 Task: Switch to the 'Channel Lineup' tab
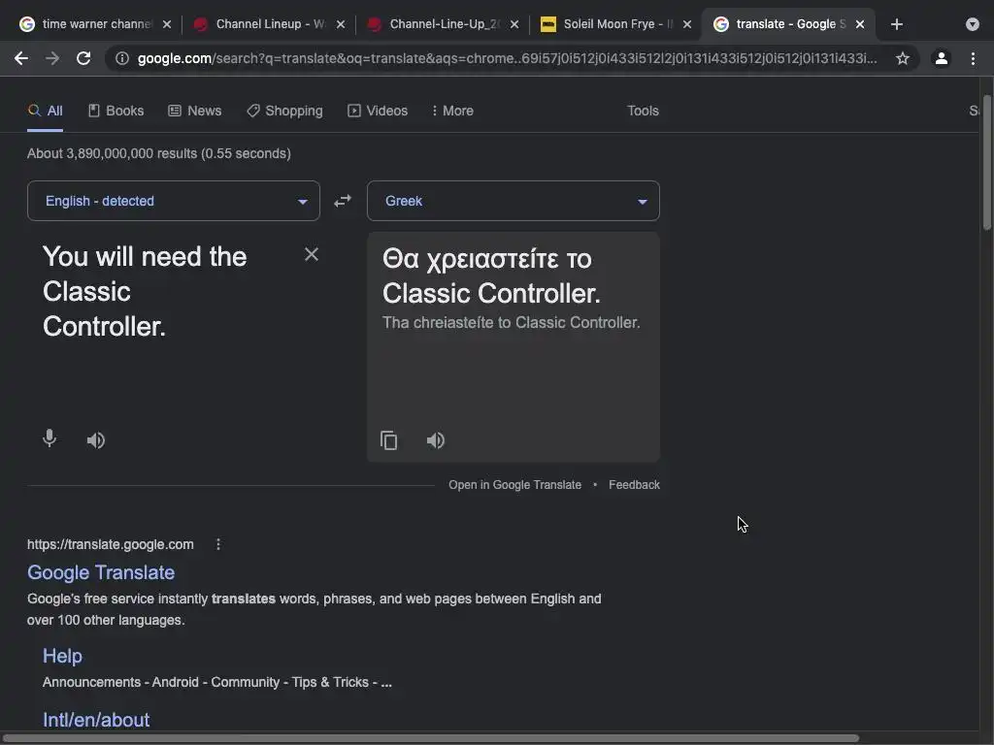click(270, 24)
